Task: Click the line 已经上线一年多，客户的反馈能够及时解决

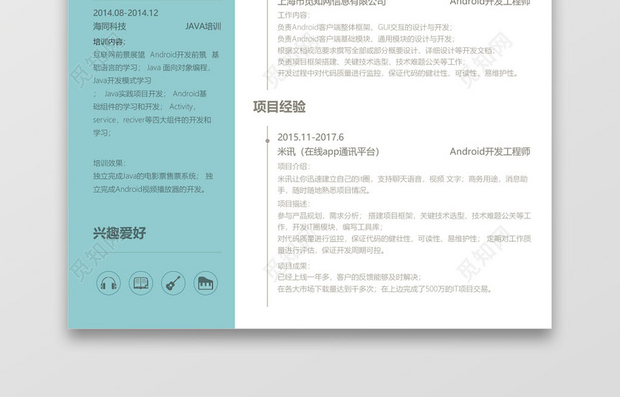Action: click(x=350, y=277)
